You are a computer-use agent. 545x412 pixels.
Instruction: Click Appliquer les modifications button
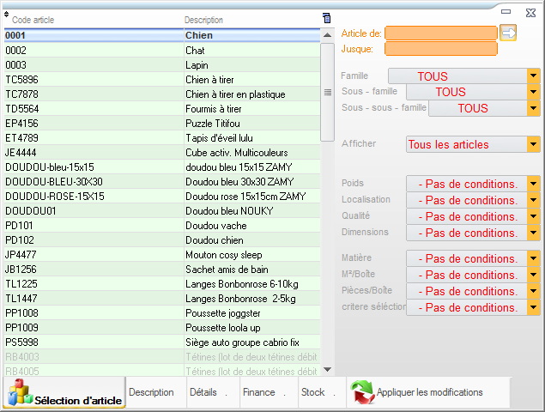coord(429,392)
